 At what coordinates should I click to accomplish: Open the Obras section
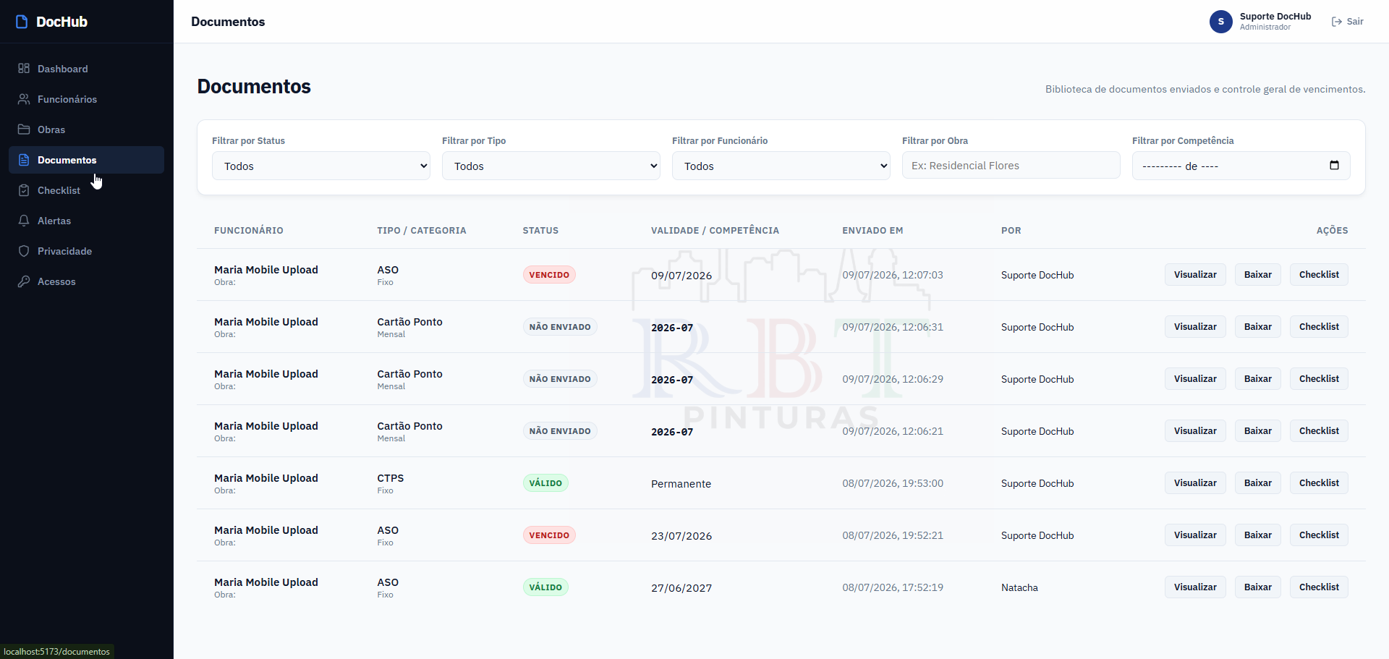click(86, 129)
